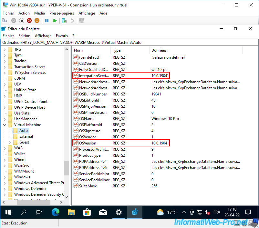Select the SuiteMask value entry
Image resolution: width=259 pixels, height=228 pixels.
click(x=88, y=186)
